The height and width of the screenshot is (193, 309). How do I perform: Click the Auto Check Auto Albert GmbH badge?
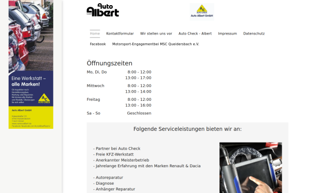click(x=202, y=12)
